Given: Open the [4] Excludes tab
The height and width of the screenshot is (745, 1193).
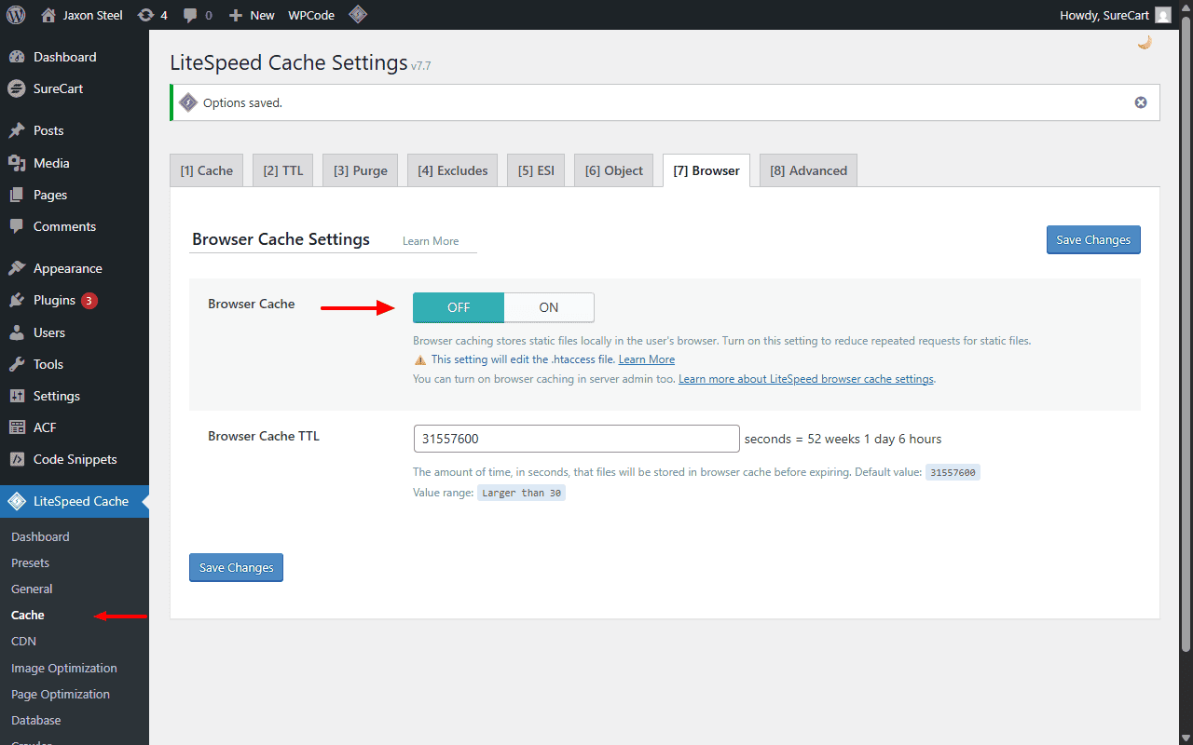Looking at the screenshot, I should click(453, 170).
